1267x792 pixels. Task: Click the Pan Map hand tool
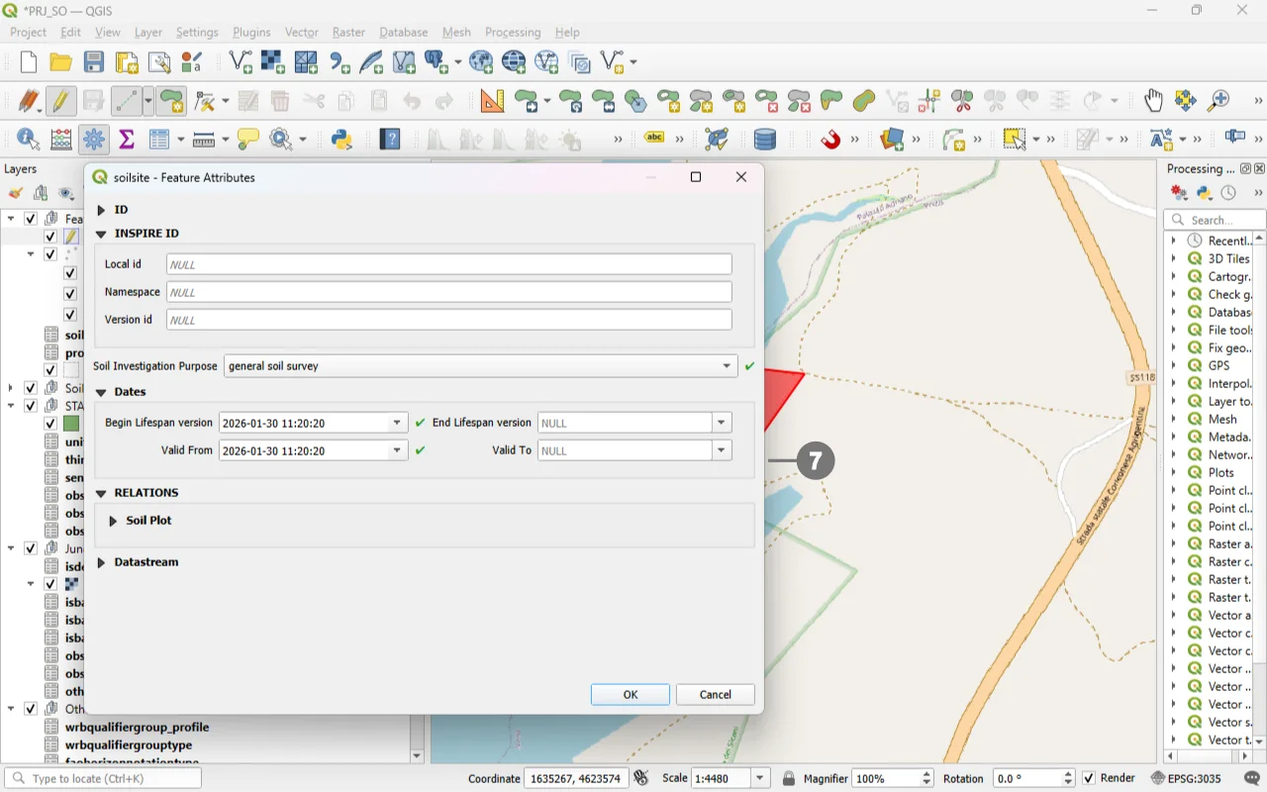click(1153, 101)
